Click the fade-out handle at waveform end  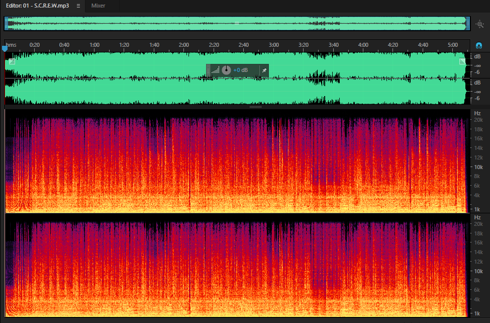pyautogui.click(x=462, y=61)
